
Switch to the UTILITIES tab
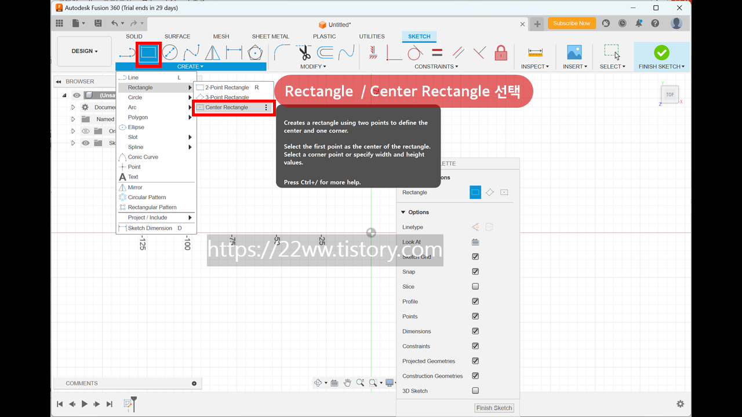372,36
